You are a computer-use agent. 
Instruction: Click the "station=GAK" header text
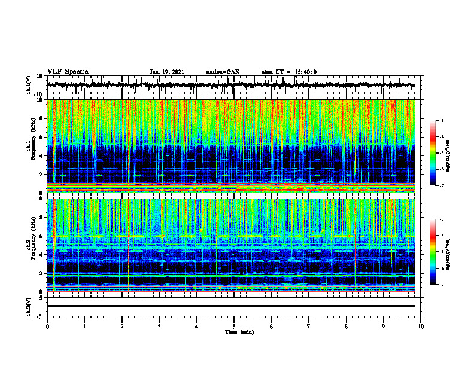coord(223,72)
